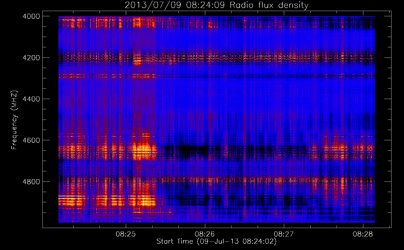Click the "Frequency (MHZ)" axis title
The width and height of the screenshot is (404, 250).
14,120
